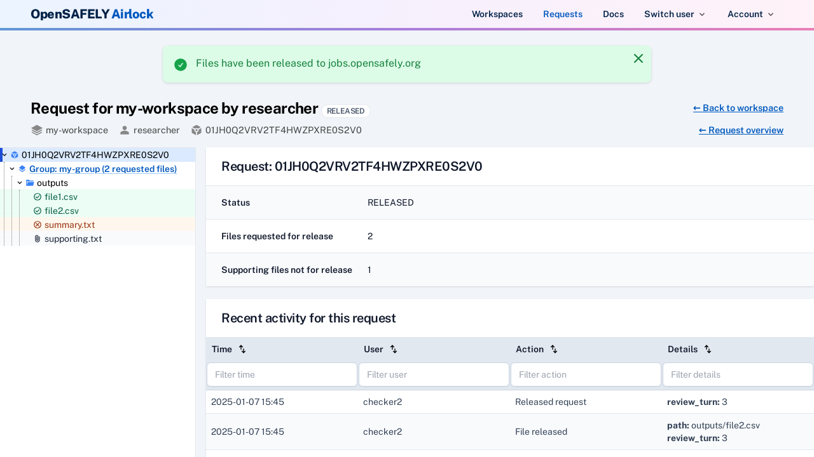Select the outputs folder in tree

pos(52,183)
